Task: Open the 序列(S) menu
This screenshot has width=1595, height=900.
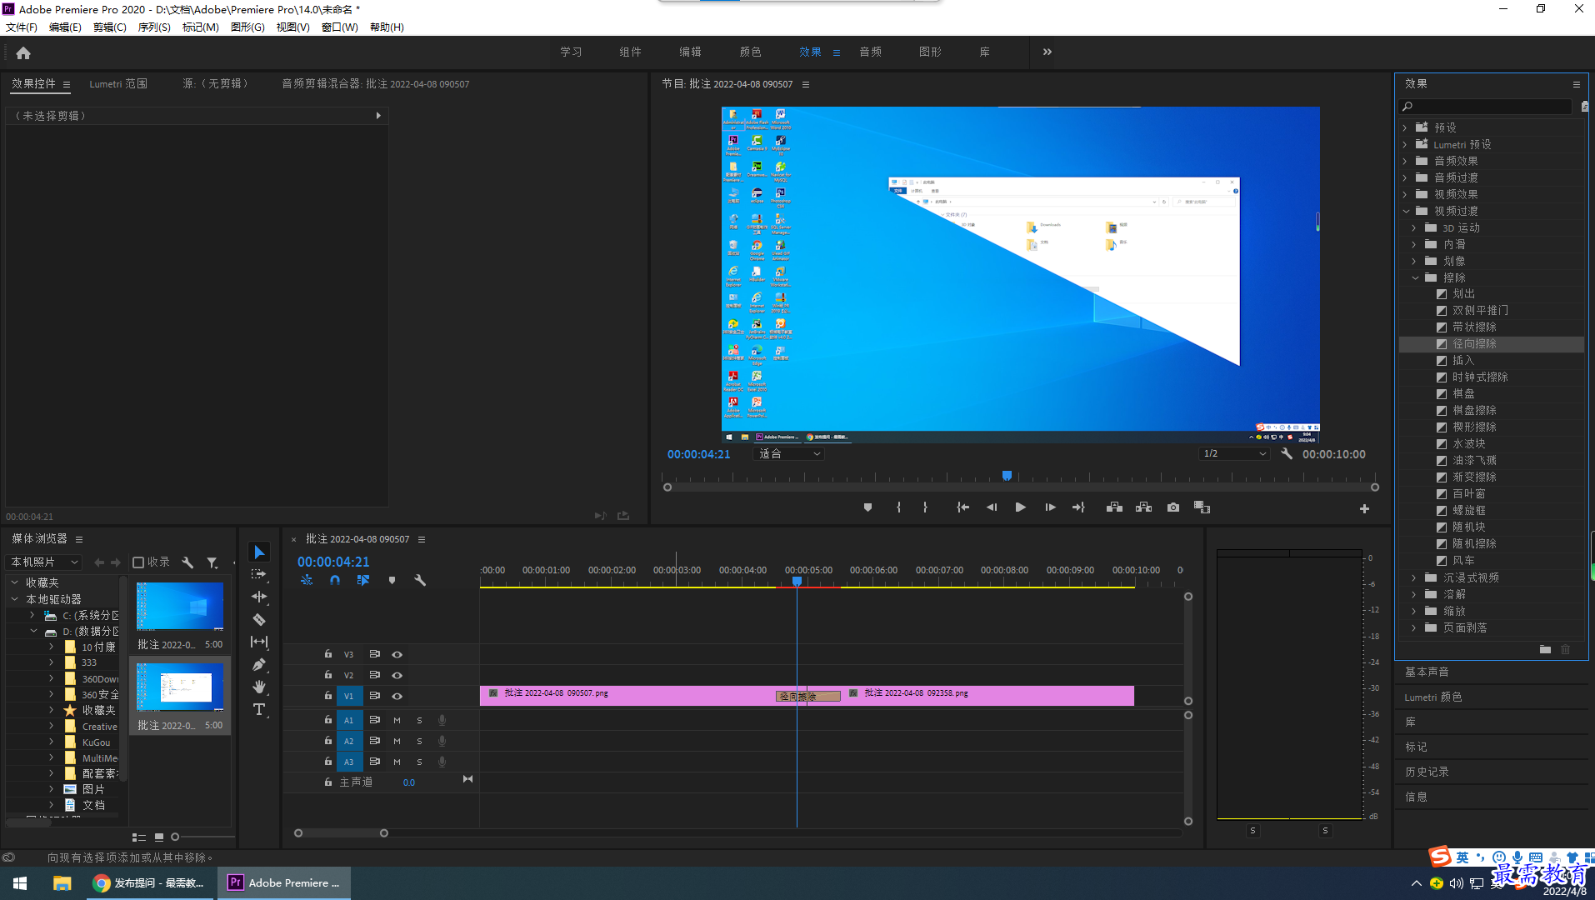Action: [x=154, y=27]
